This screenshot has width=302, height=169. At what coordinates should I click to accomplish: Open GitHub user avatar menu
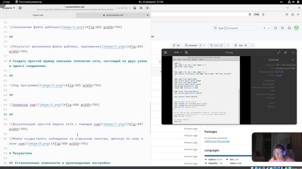click(x=296, y=28)
